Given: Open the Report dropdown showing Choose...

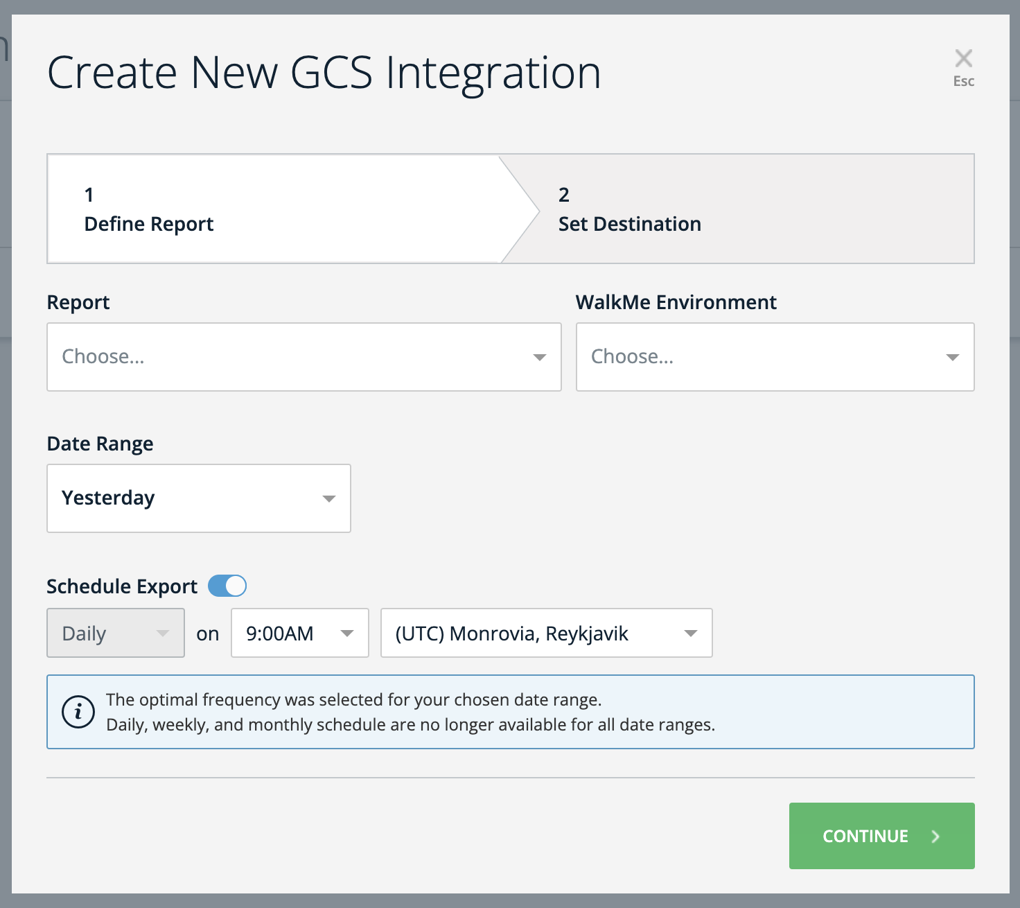Looking at the screenshot, I should point(304,357).
